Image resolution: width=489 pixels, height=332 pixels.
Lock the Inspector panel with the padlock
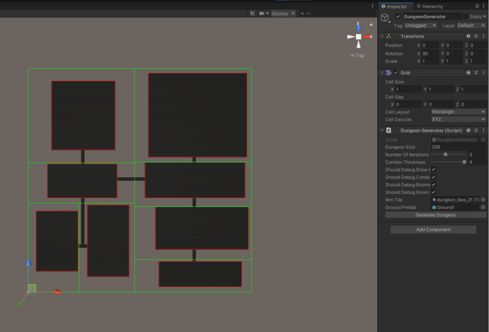(x=477, y=6)
